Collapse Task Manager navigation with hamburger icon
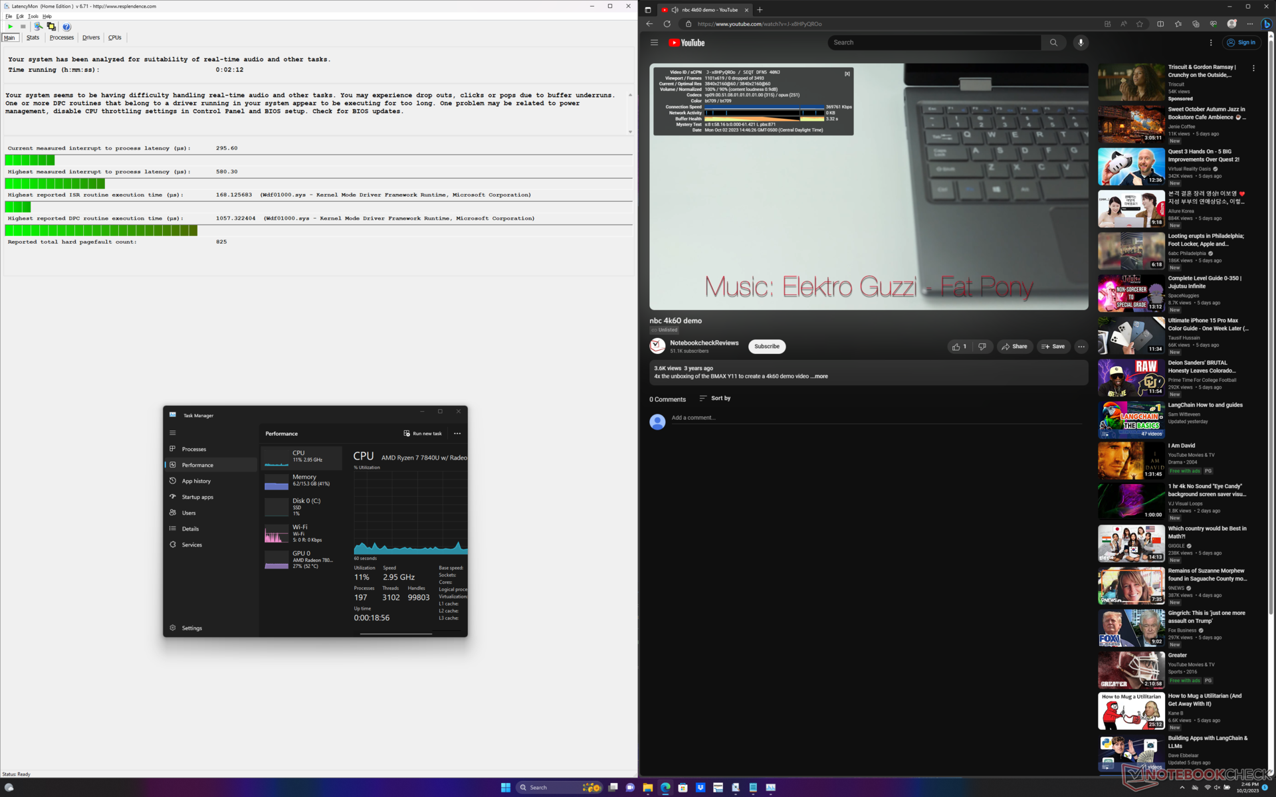The image size is (1276, 797). click(173, 433)
